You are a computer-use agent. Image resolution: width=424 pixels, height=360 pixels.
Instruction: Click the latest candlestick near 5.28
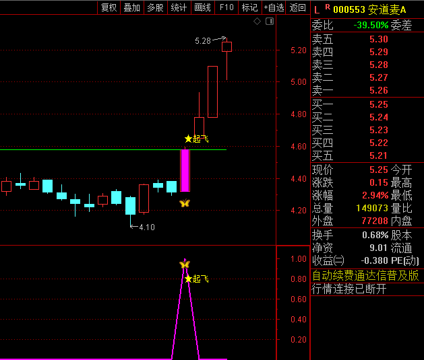pos(226,46)
